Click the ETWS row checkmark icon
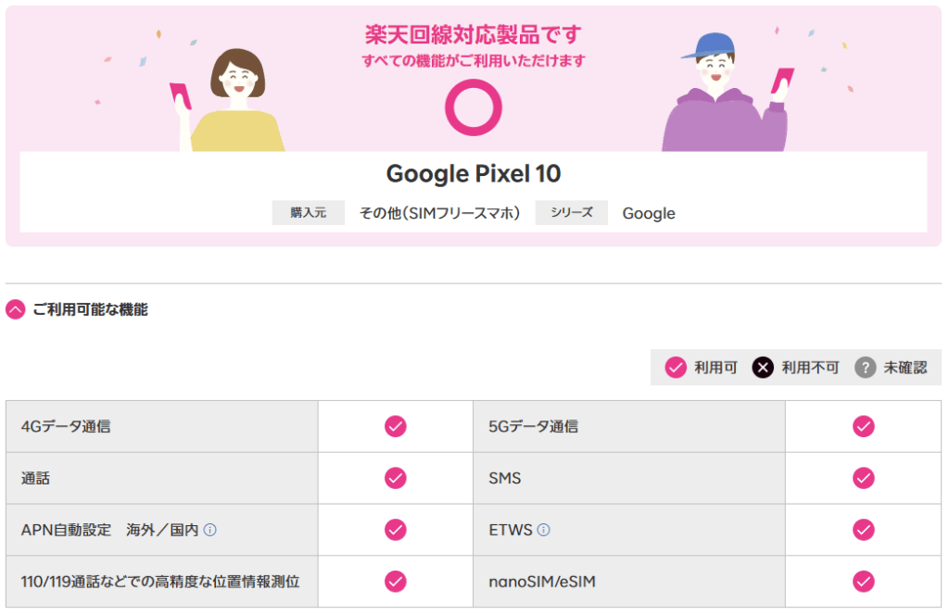Screen dimensions: 949x615 864,530
